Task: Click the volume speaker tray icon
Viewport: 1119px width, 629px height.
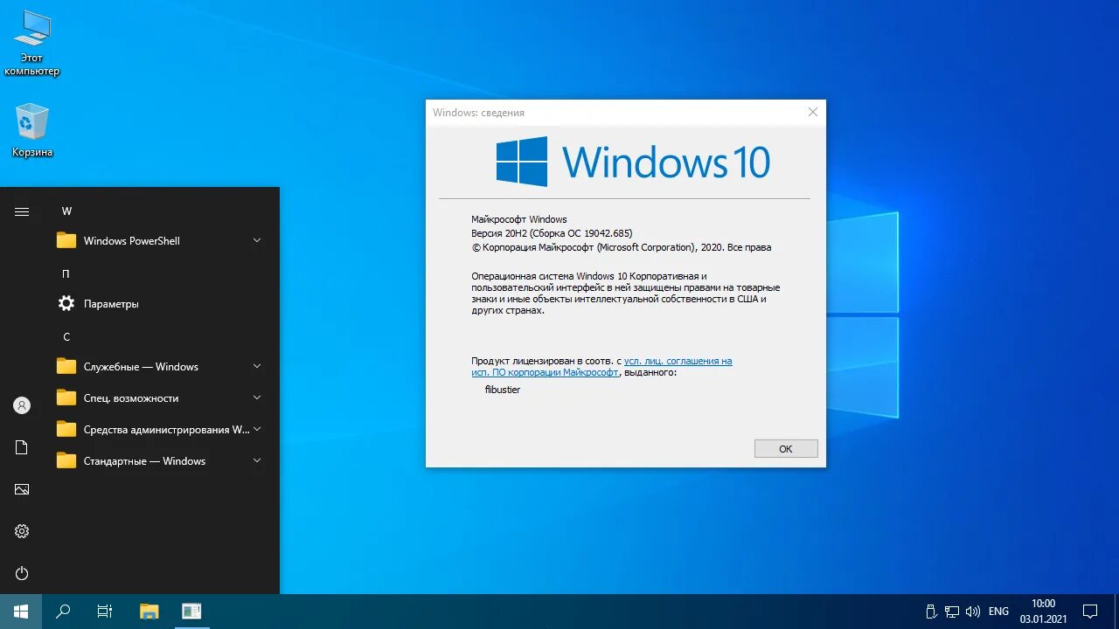Action: [972, 612]
